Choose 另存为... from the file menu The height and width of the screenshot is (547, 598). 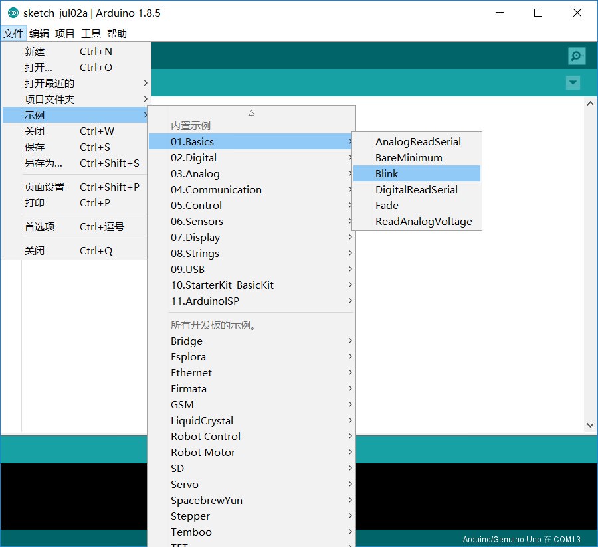pos(74,163)
